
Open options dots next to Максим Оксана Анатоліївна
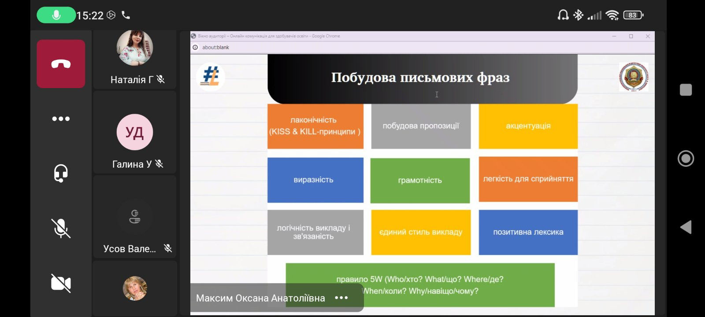coord(341,298)
